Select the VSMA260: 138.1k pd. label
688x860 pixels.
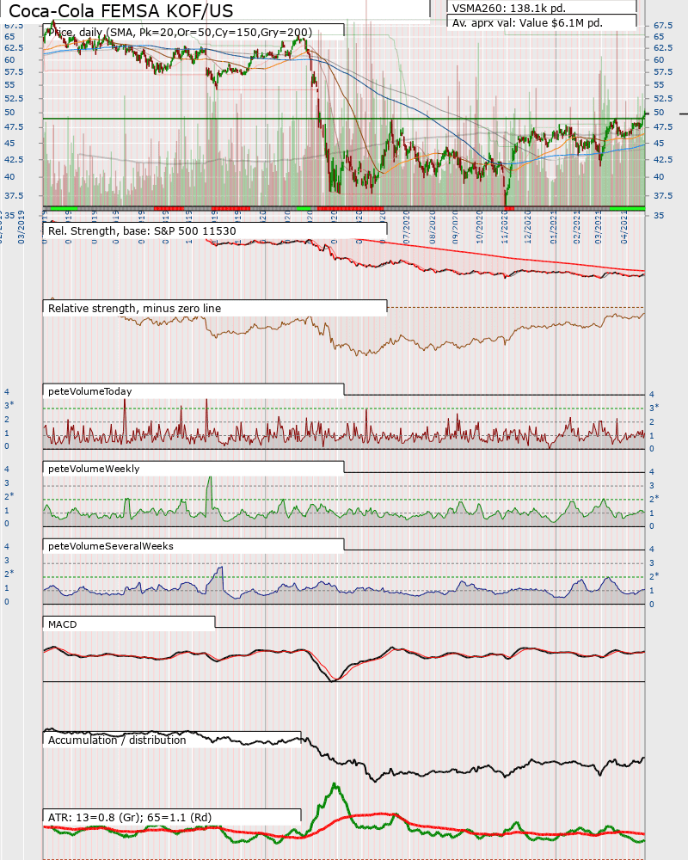tap(508, 8)
